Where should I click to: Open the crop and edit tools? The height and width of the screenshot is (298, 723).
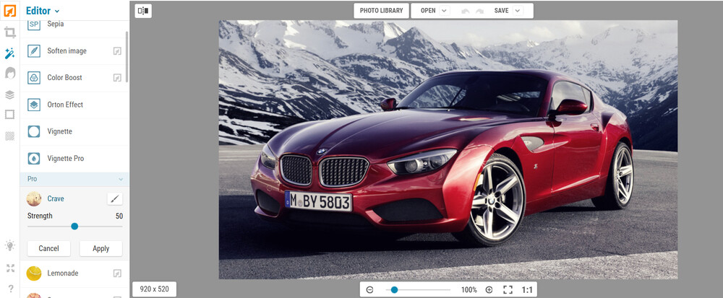point(9,32)
